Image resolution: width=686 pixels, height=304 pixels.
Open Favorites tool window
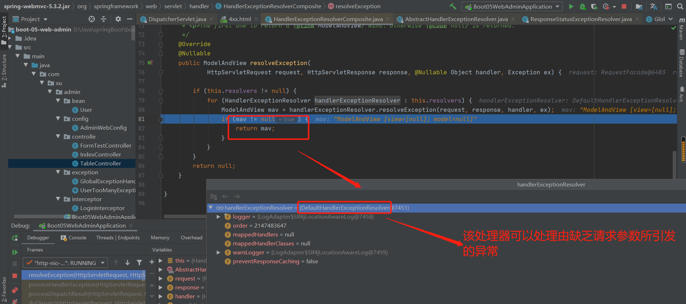pos(4,290)
